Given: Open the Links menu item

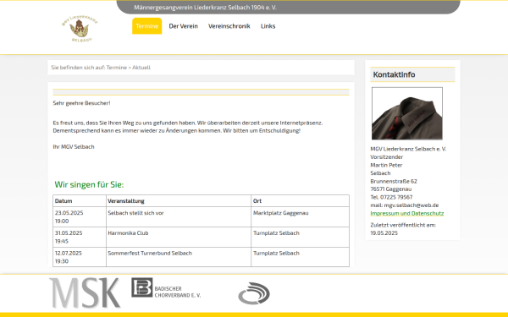Looking at the screenshot, I should coord(268,26).
